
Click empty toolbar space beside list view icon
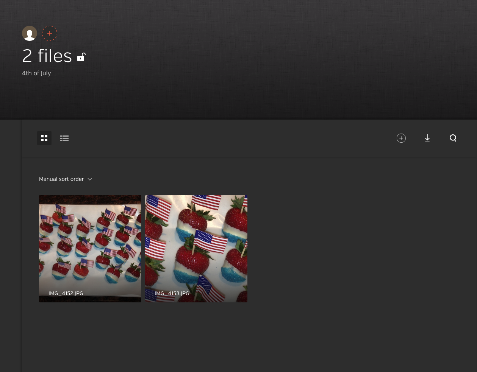[227, 138]
